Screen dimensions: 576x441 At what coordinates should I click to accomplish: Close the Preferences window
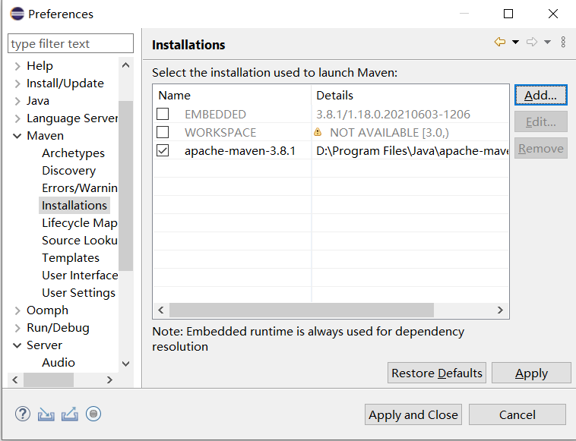[x=553, y=14]
